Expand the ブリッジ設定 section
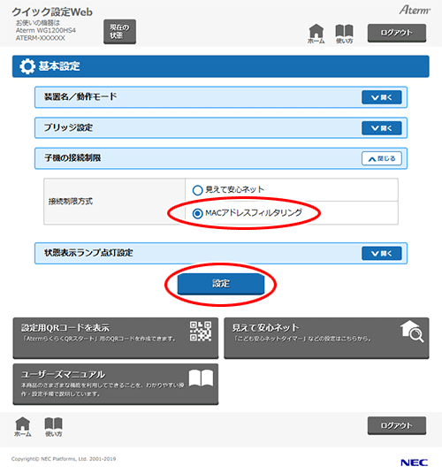The height and width of the screenshot is (474, 442). click(x=382, y=128)
